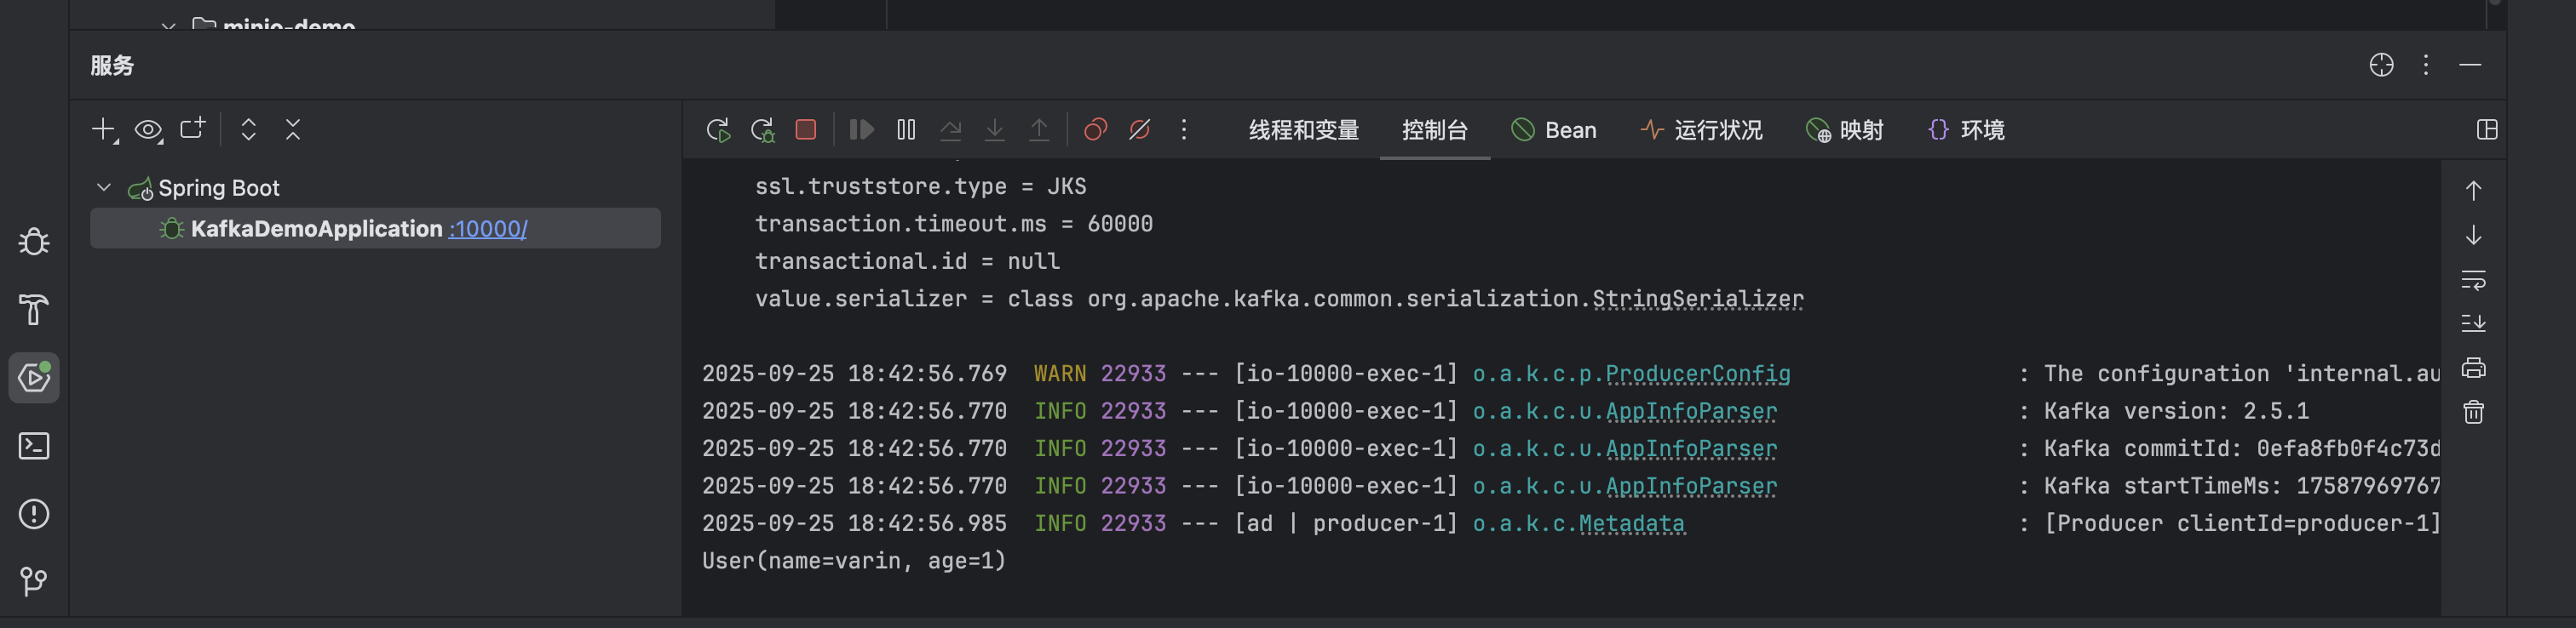Open the Debug tool window icon

click(x=34, y=242)
